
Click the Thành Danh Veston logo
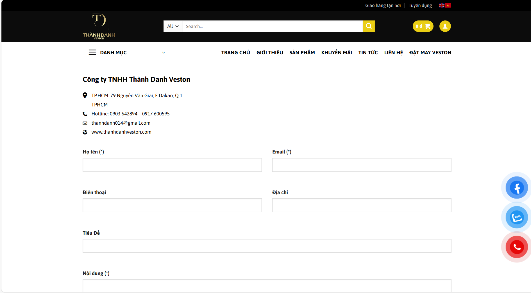click(x=99, y=26)
